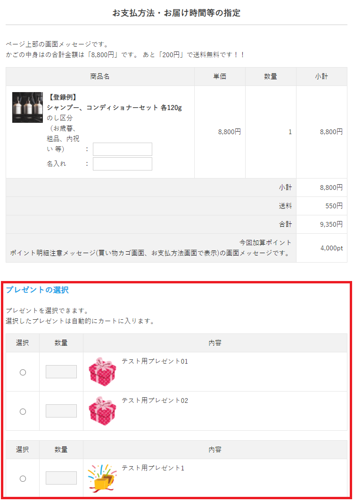Choose the テスト用プレゼント02 radio option
Screen dimensions: 354x503
tap(23, 411)
